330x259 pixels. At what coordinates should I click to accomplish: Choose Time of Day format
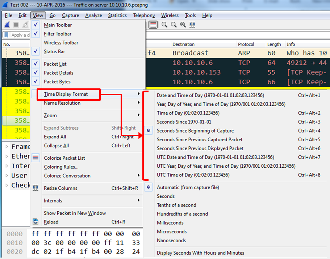point(188,113)
